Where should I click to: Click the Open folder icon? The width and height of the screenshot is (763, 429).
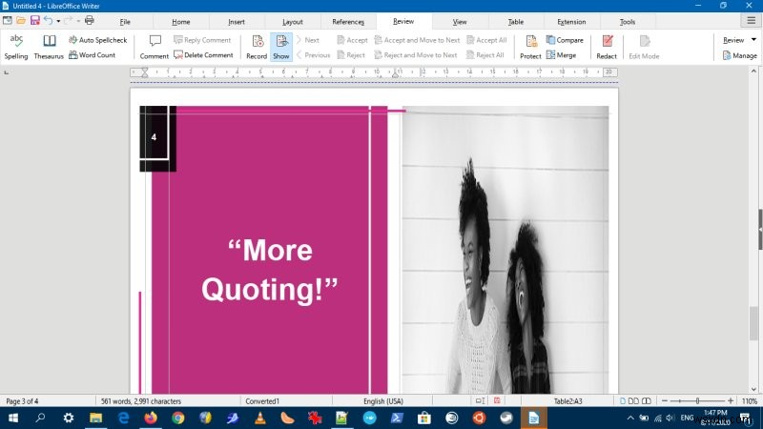click(x=21, y=20)
